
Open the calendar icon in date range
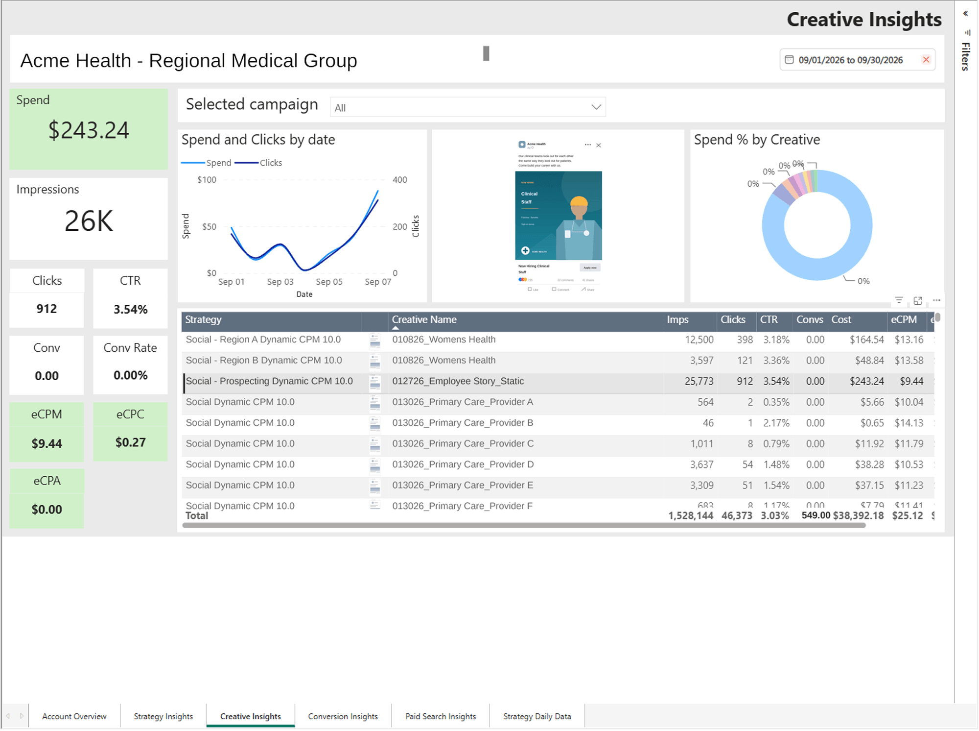pos(789,60)
